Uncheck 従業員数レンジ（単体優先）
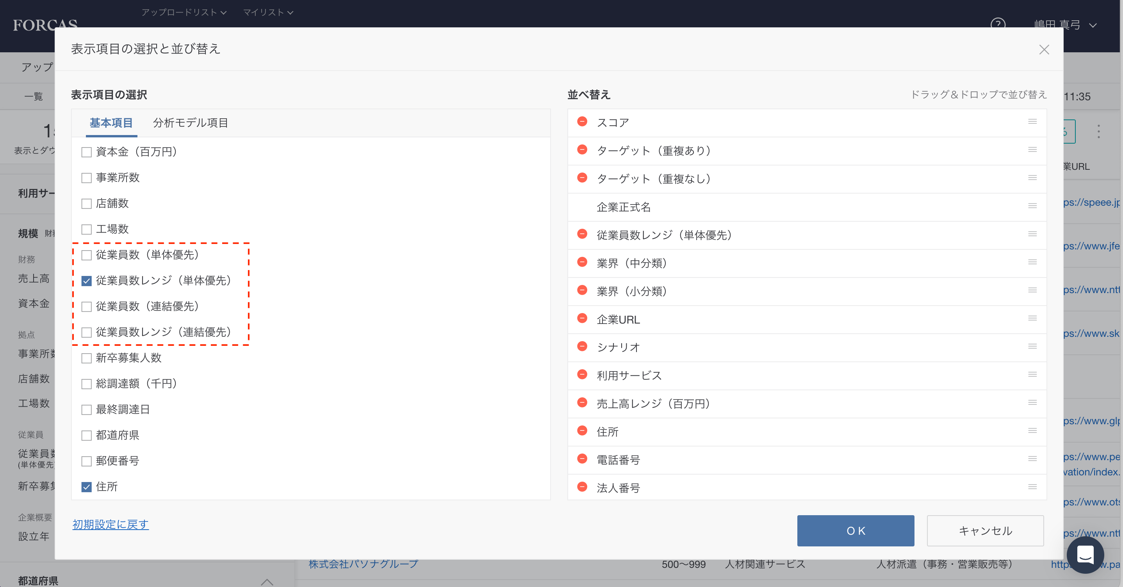The width and height of the screenshot is (1123, 587). [x=86, y=281]
